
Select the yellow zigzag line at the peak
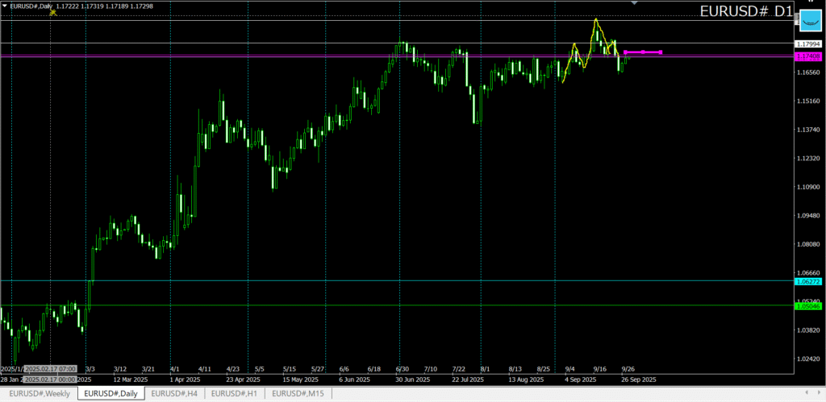pos(596,21)
